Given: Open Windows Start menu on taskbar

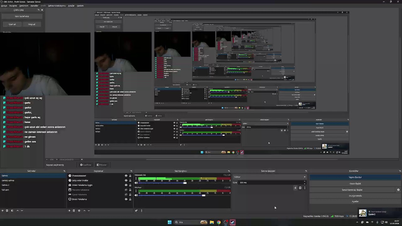Looking at the screenshot, I should point(170,222).
